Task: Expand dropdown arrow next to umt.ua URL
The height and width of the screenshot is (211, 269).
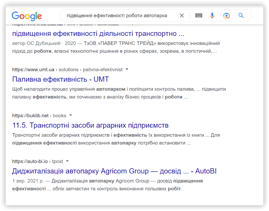Action: pyautogui.click(x=127, y=69)
